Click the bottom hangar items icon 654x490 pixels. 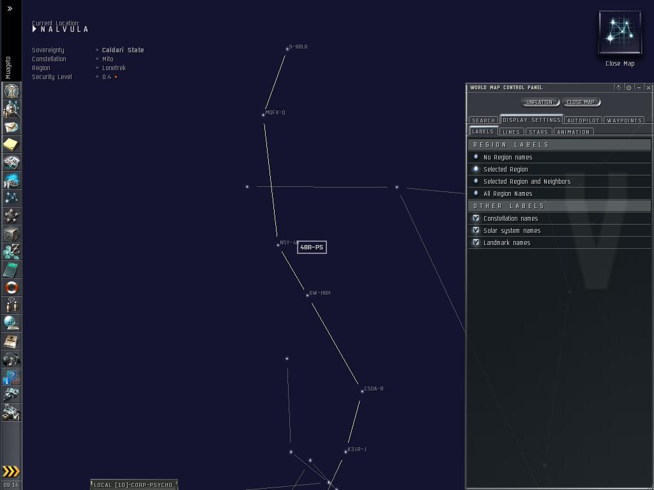coord(11,413)
